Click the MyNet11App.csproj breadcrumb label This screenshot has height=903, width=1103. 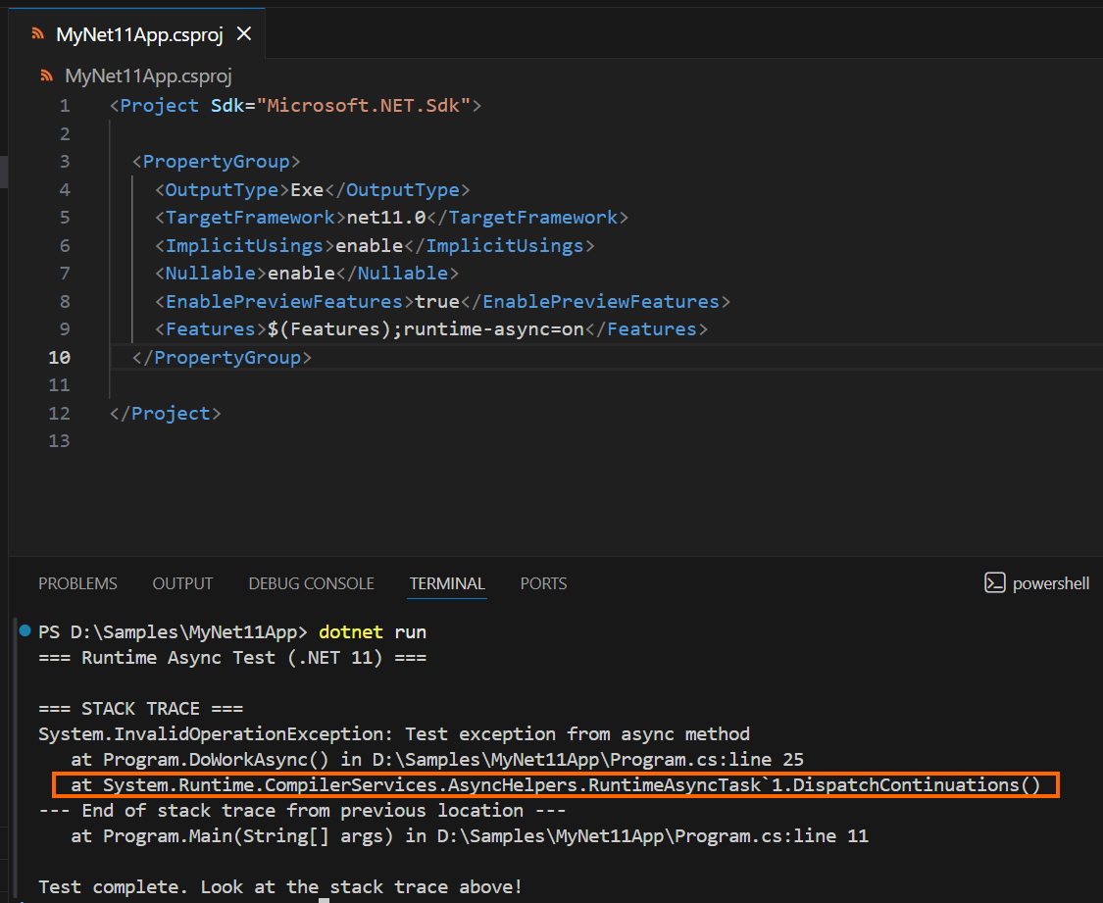click(x=147, y=75)
